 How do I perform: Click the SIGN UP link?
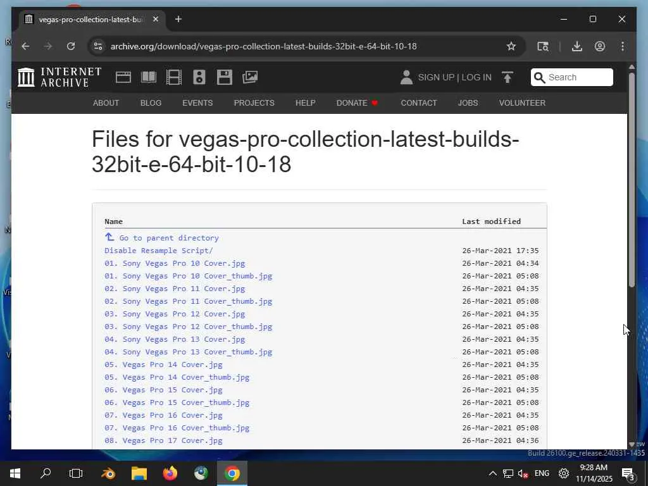click(436, 77)
